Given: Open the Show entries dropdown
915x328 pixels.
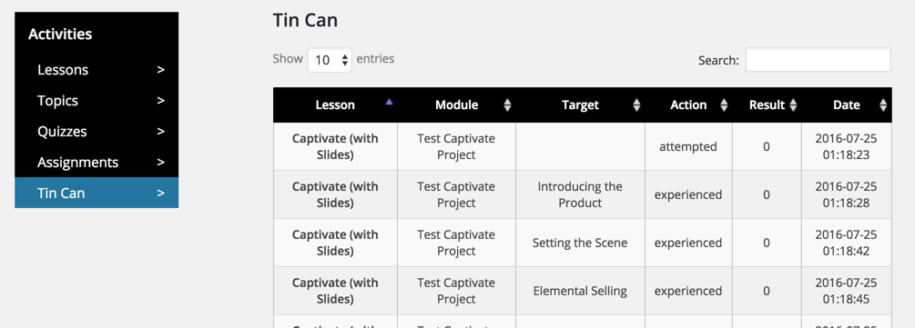Looking at the screenshot, I should tap(330, 59).
